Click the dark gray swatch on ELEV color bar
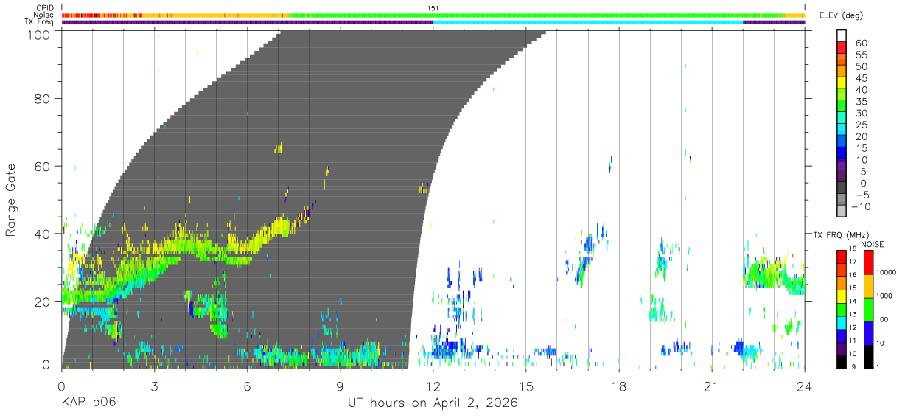The width and height of the screenshot is (905, 418). [842, 188]
